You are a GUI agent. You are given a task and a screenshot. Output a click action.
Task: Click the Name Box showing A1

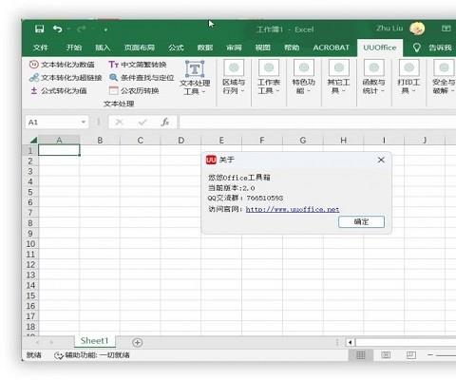point(52,123)
